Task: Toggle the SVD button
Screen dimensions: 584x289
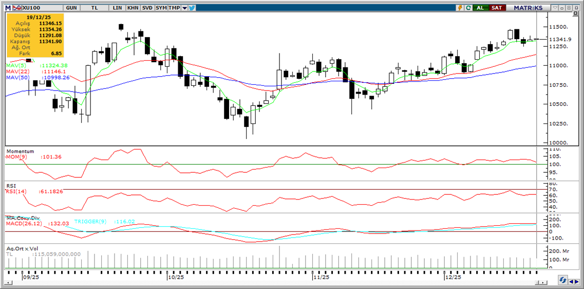Action: click(x=147, y=8)
